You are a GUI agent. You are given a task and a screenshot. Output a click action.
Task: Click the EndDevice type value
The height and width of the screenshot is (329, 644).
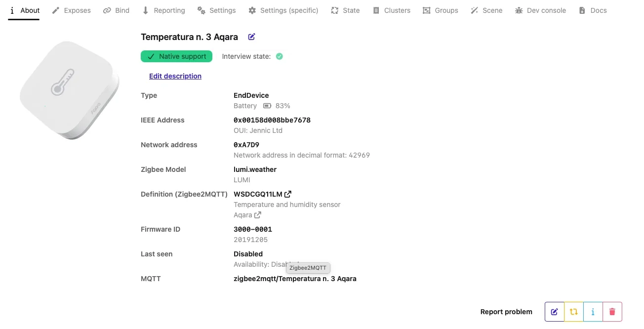pos(251,95)
